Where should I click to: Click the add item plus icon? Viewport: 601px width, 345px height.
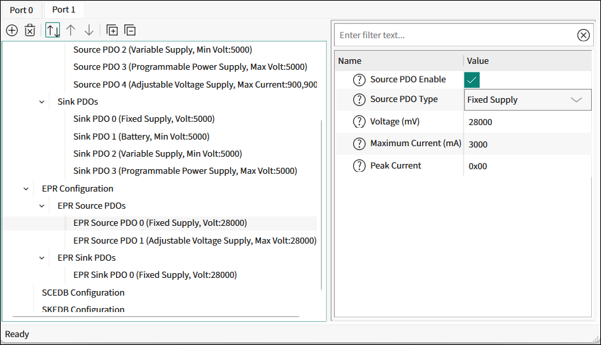coord(12,30)
